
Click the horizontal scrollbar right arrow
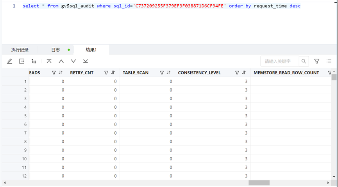[328, 183]
